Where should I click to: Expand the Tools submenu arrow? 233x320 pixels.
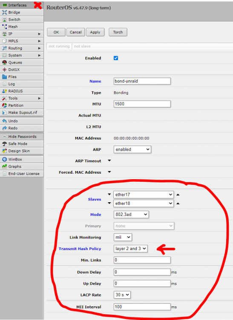(40, 99)
